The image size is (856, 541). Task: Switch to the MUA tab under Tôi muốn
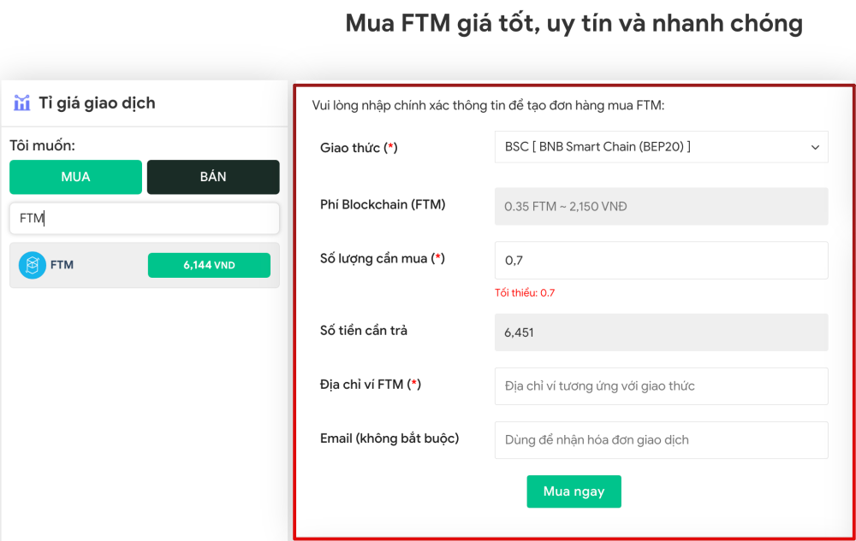[x=75, y=177]
